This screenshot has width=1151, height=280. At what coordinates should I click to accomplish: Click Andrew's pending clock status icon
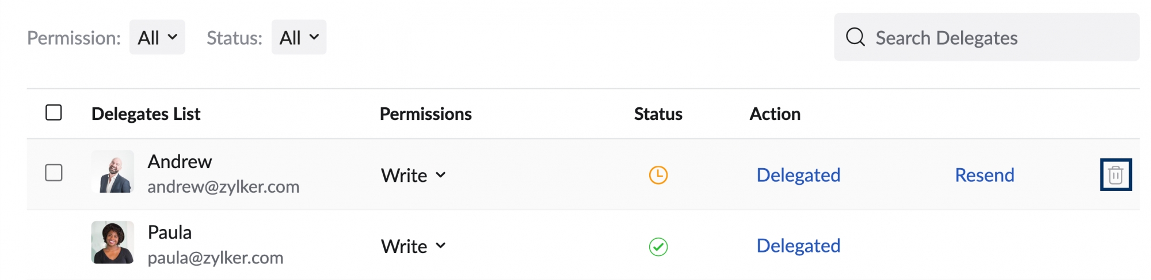click(658, 175)
